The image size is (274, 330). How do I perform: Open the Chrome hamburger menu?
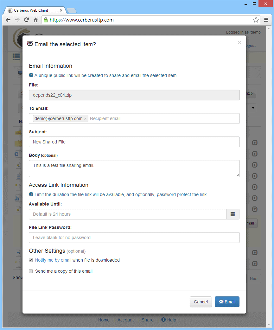[x=266, y=20]
